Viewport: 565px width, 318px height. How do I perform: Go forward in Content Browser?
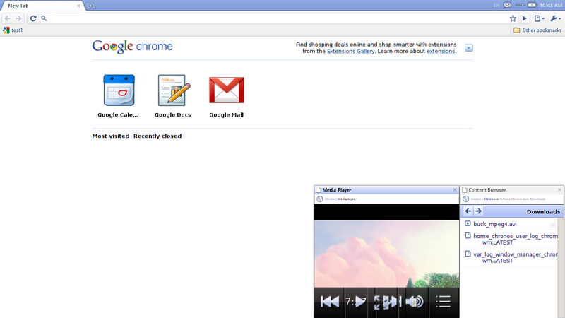coord(479,211)
